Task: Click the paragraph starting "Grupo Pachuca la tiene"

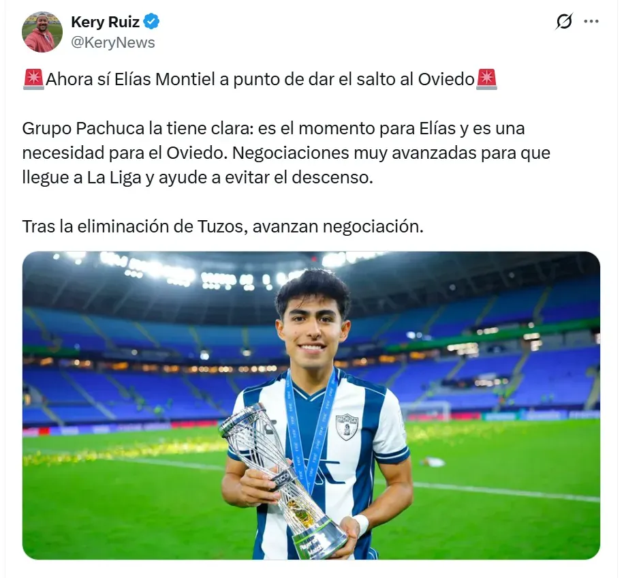Action: [x=286, y=153]
